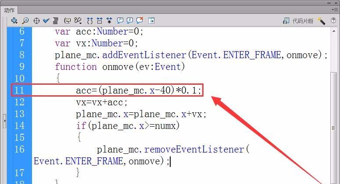This screenshot has height=184, width=340.
Task: Click the text "var acc:Number=0;"
Action: (99, 32)
